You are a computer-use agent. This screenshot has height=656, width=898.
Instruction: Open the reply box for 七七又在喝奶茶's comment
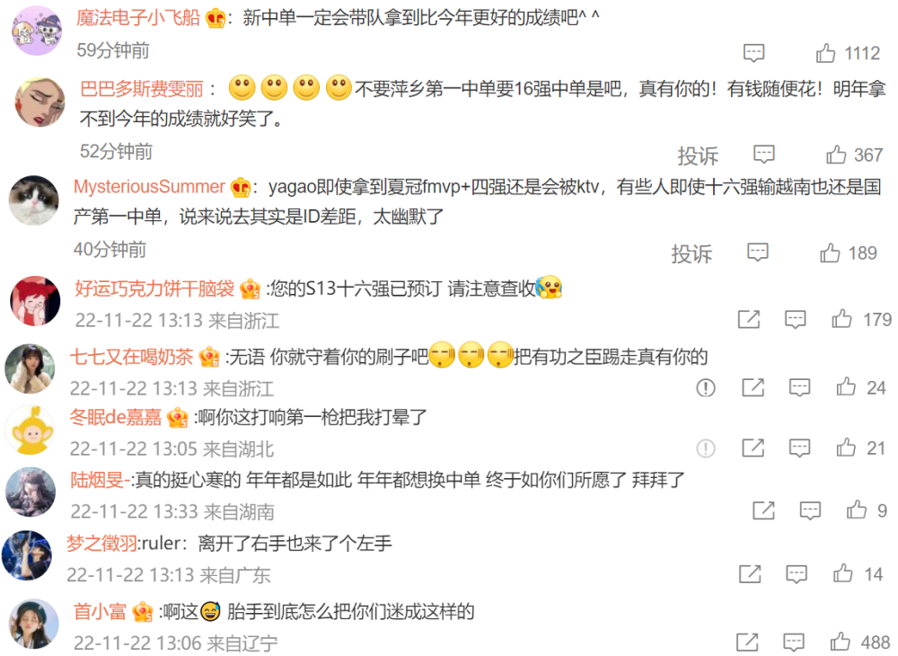[799, 388]
